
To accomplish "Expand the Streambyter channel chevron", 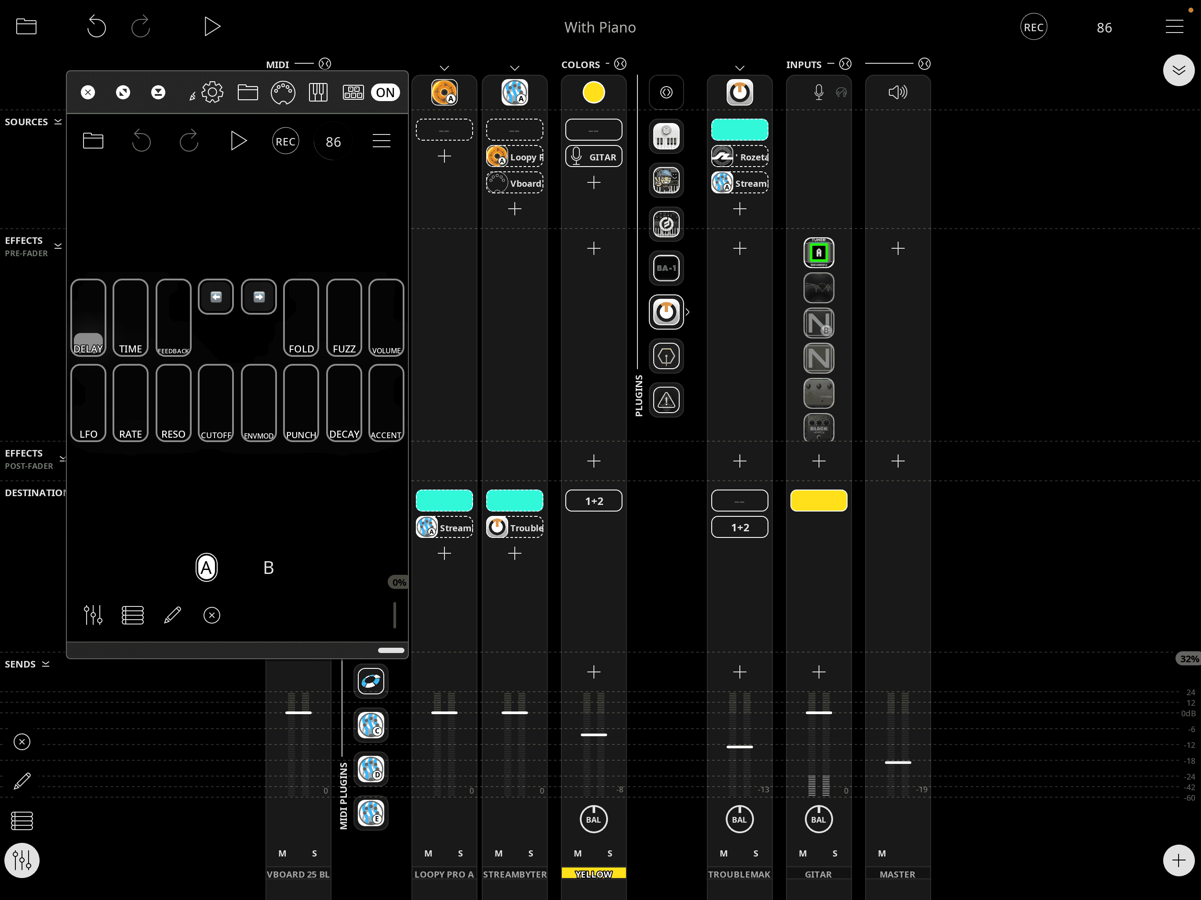I will 515,68.
